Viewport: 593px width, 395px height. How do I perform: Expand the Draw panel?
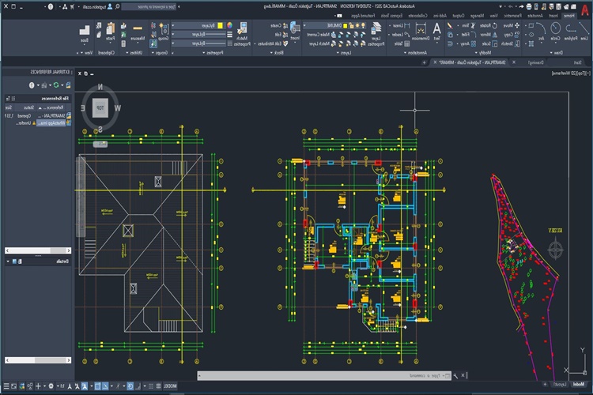[557, 53]
